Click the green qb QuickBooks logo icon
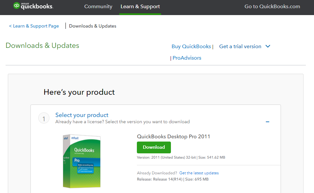 [16, 6]
